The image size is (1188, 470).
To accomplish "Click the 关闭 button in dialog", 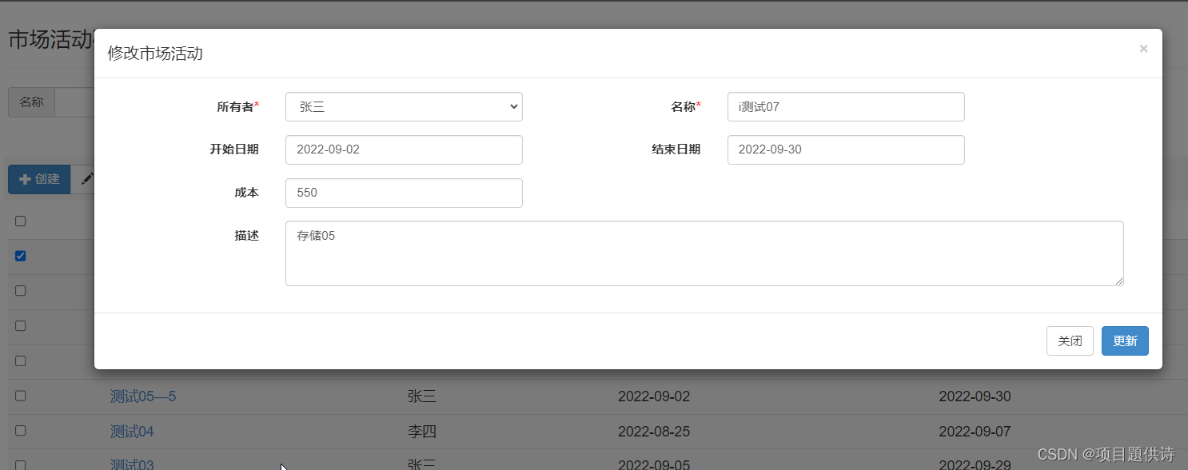I will tap(1070, 341).
